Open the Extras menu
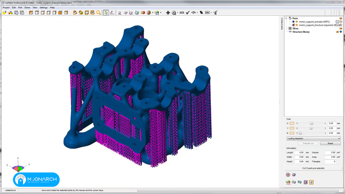 pyautogui.click(x=27, y=8)
